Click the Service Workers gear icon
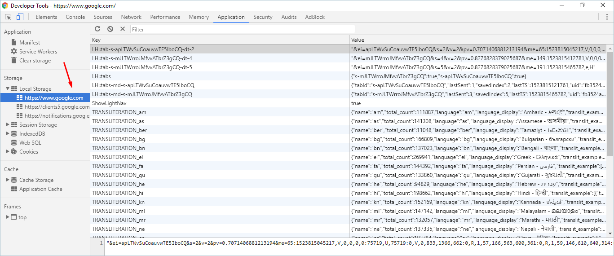 click(x=14, y=51)
